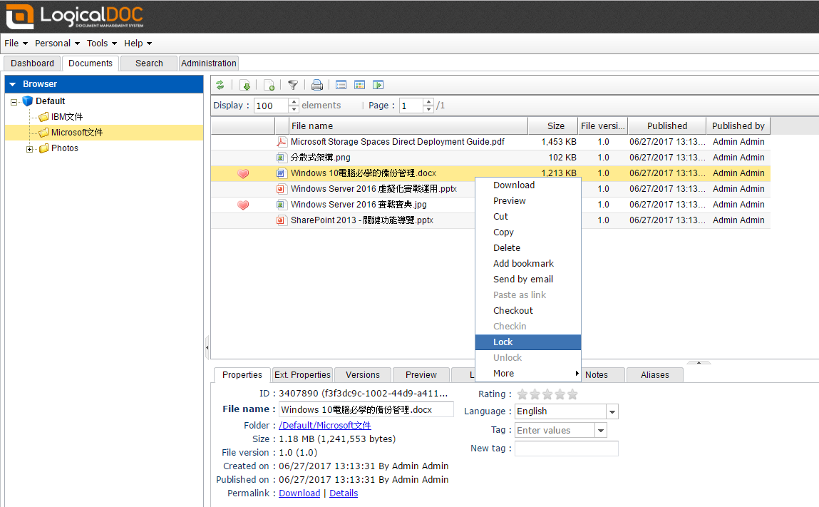The height and width of the screenshot is (507, 819).
Task: Open the Ext. Properties tab
Action: (302, 375)
